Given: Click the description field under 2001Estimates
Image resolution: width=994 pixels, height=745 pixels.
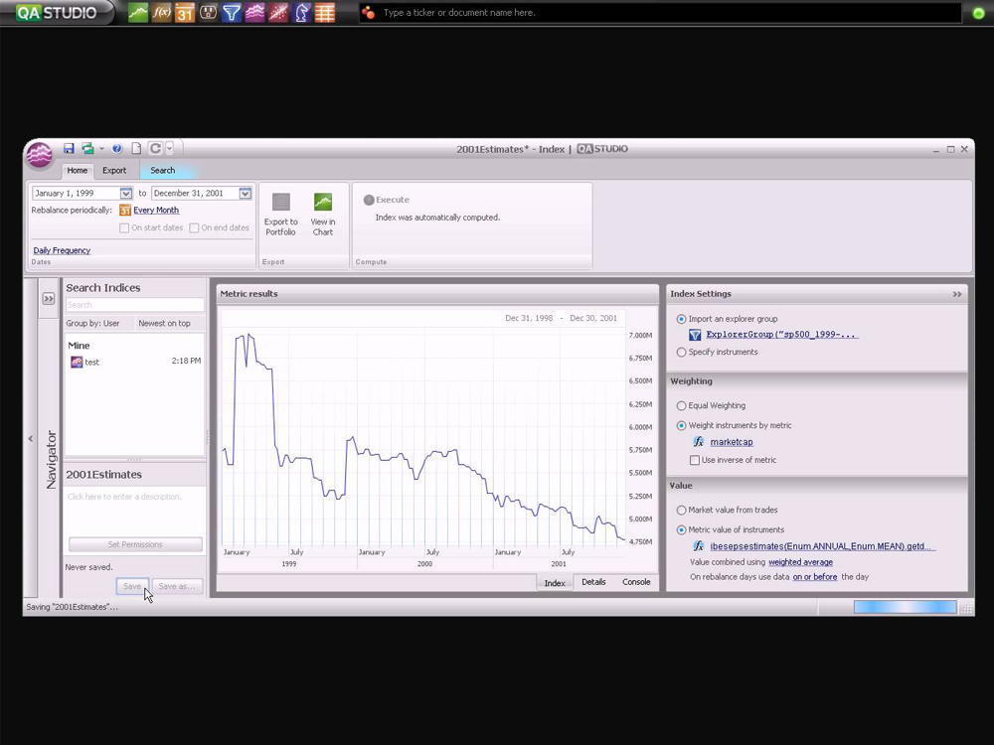Looking at the screenshot, I should [x=134, y=510].
